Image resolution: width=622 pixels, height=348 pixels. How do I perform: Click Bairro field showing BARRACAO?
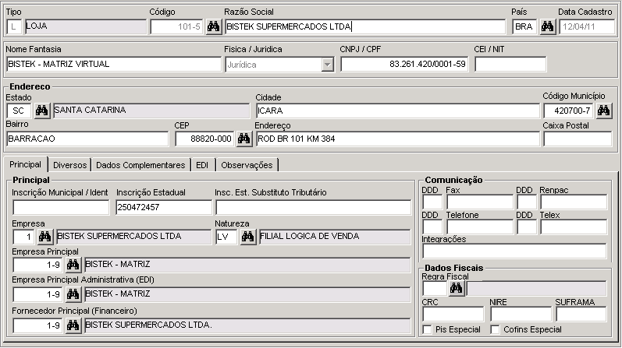click(x=87, y=139)
